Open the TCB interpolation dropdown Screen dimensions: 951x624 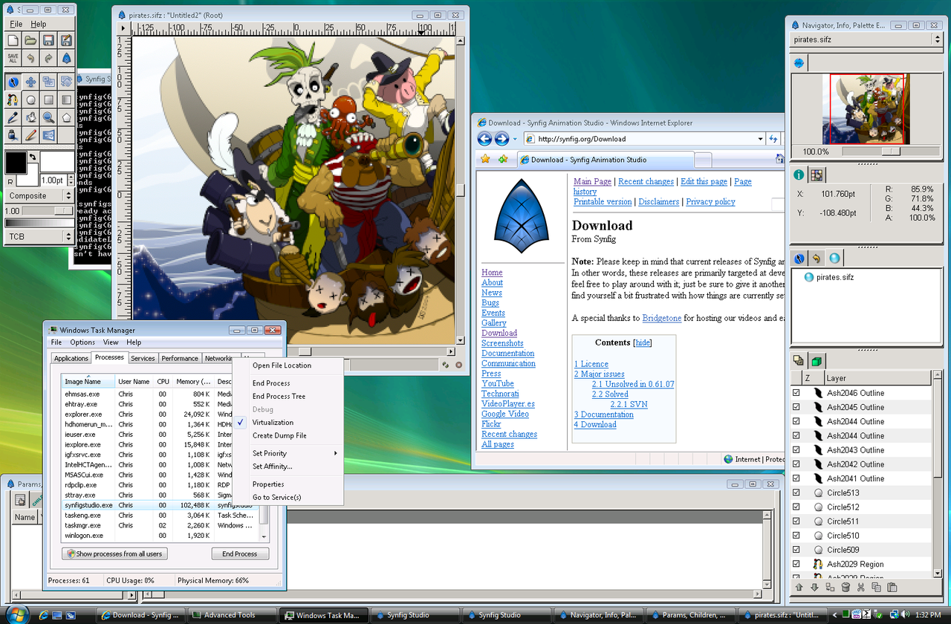pos(39,236)
